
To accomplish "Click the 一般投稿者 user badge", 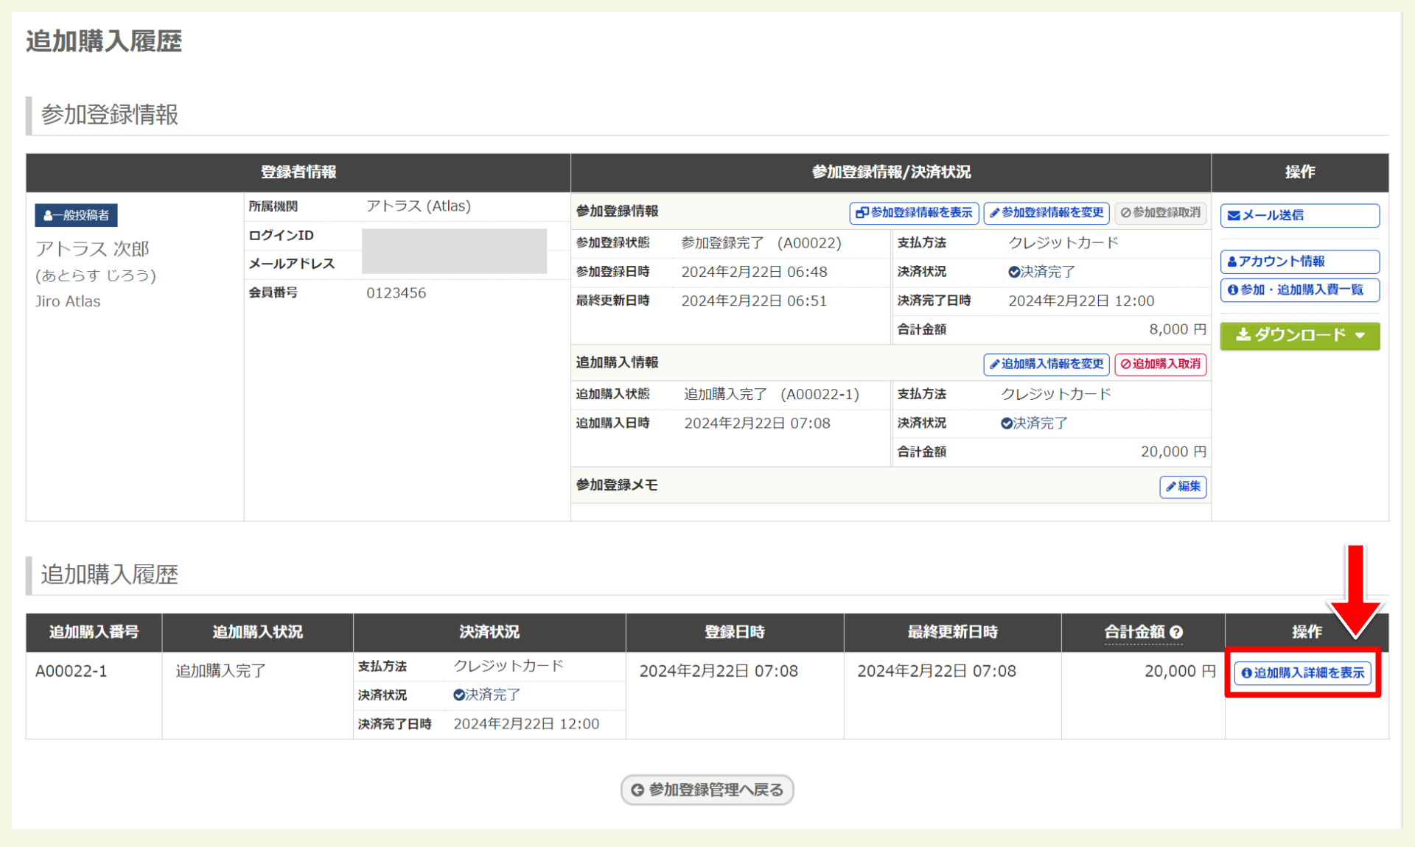I will 76,215.
